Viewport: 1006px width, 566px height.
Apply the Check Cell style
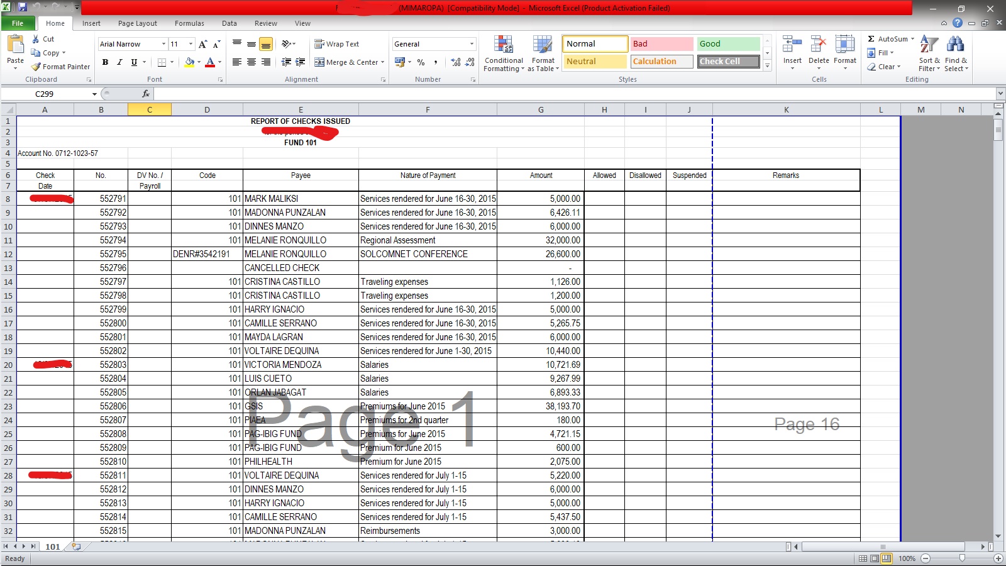[728, 61]
